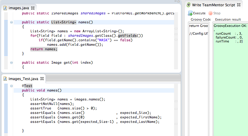Select the Write TeamMentor Script tab
This screenshot has width=248, height=136.
(x=213, y=5)
